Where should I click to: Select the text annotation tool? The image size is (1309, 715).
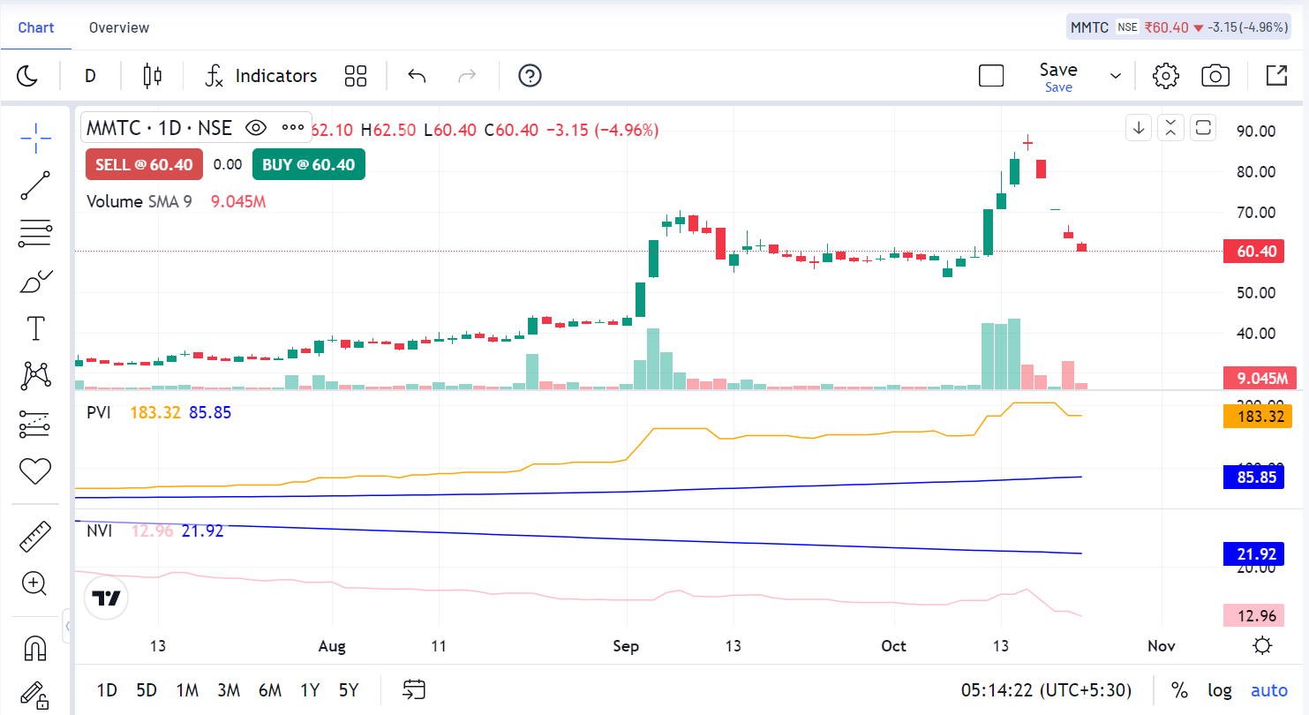[x=35, y=328]
